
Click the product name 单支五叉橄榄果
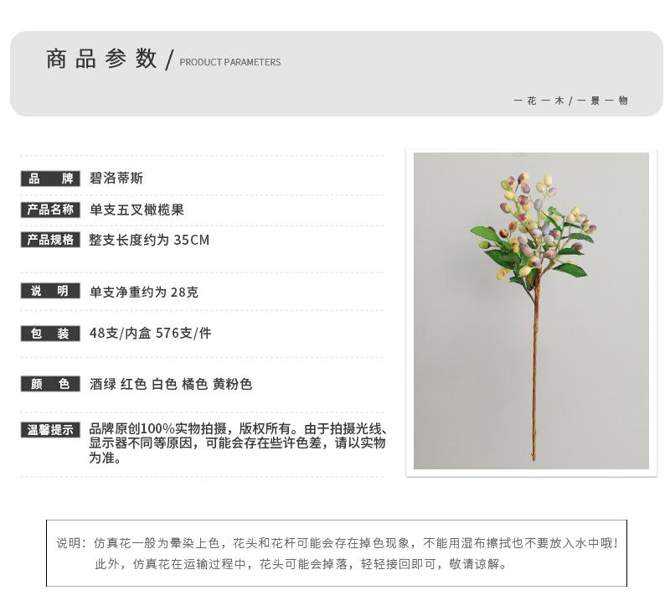[137, 210]
